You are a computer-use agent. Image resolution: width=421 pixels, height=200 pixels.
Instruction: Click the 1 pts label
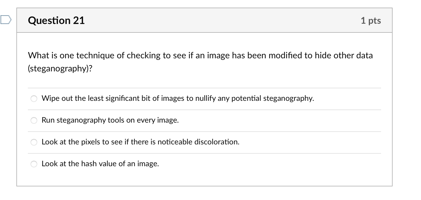371,20
